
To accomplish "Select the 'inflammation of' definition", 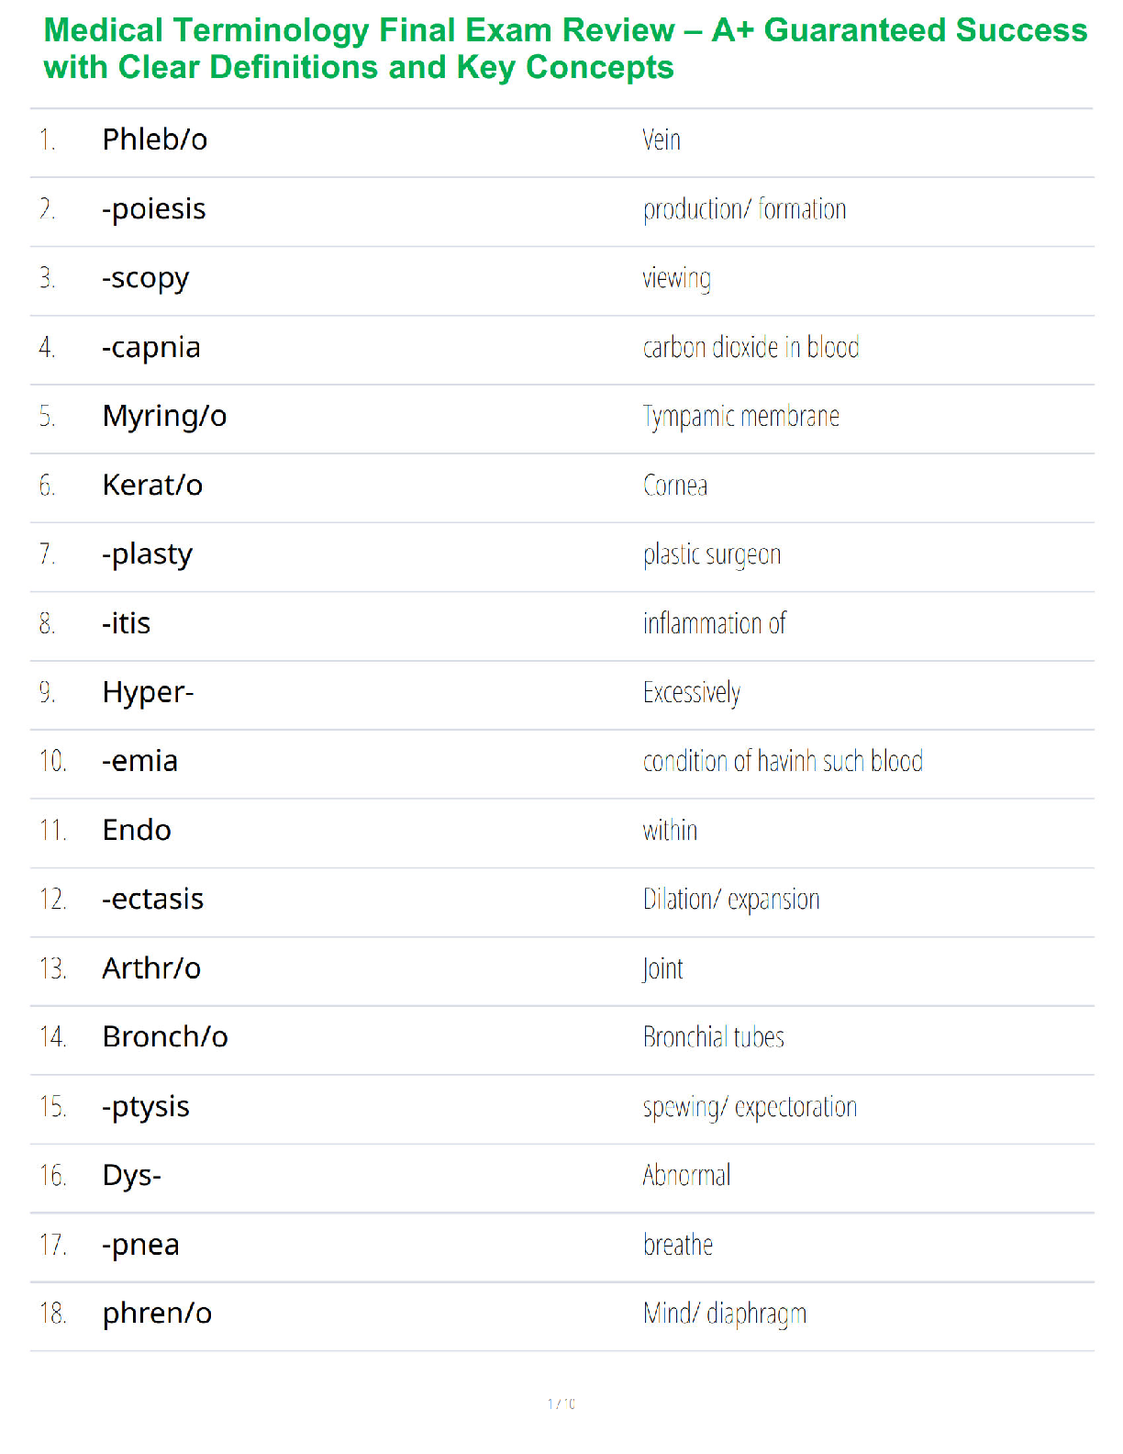I will click(x=714, y=624).
